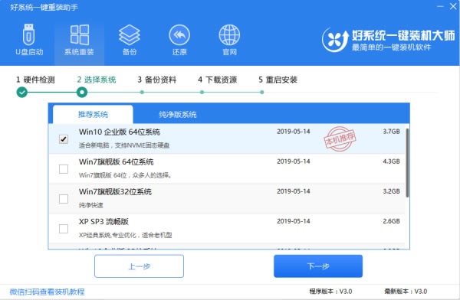Image resolution: width=460 pixels, height=300 pixels.
Task: Click the system list vertical scrollbar
Action: tap(407, 163)
